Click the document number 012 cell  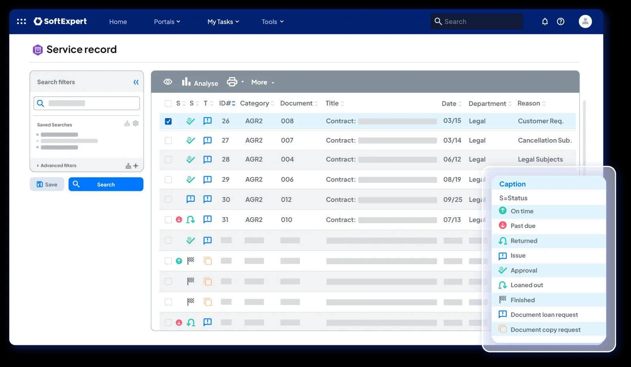click(286, 199)
